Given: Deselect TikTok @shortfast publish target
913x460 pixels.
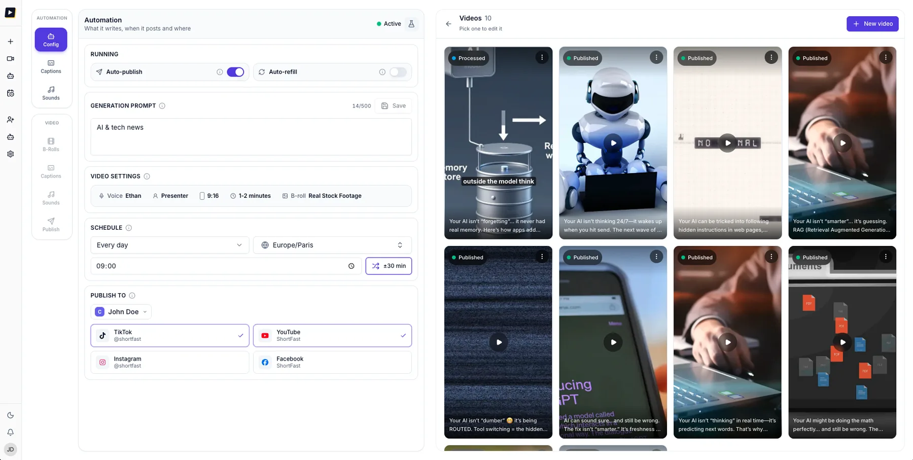Looking at the screenshot, I should click(170, 336).
